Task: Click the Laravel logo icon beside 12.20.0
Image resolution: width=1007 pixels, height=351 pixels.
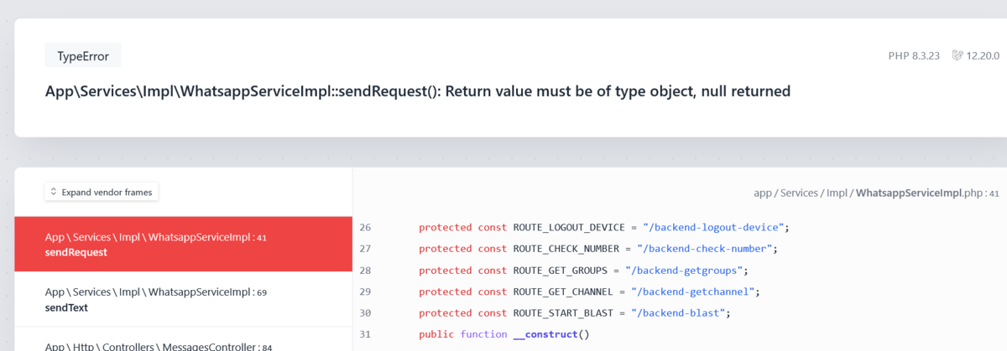Action: point(957,56)
